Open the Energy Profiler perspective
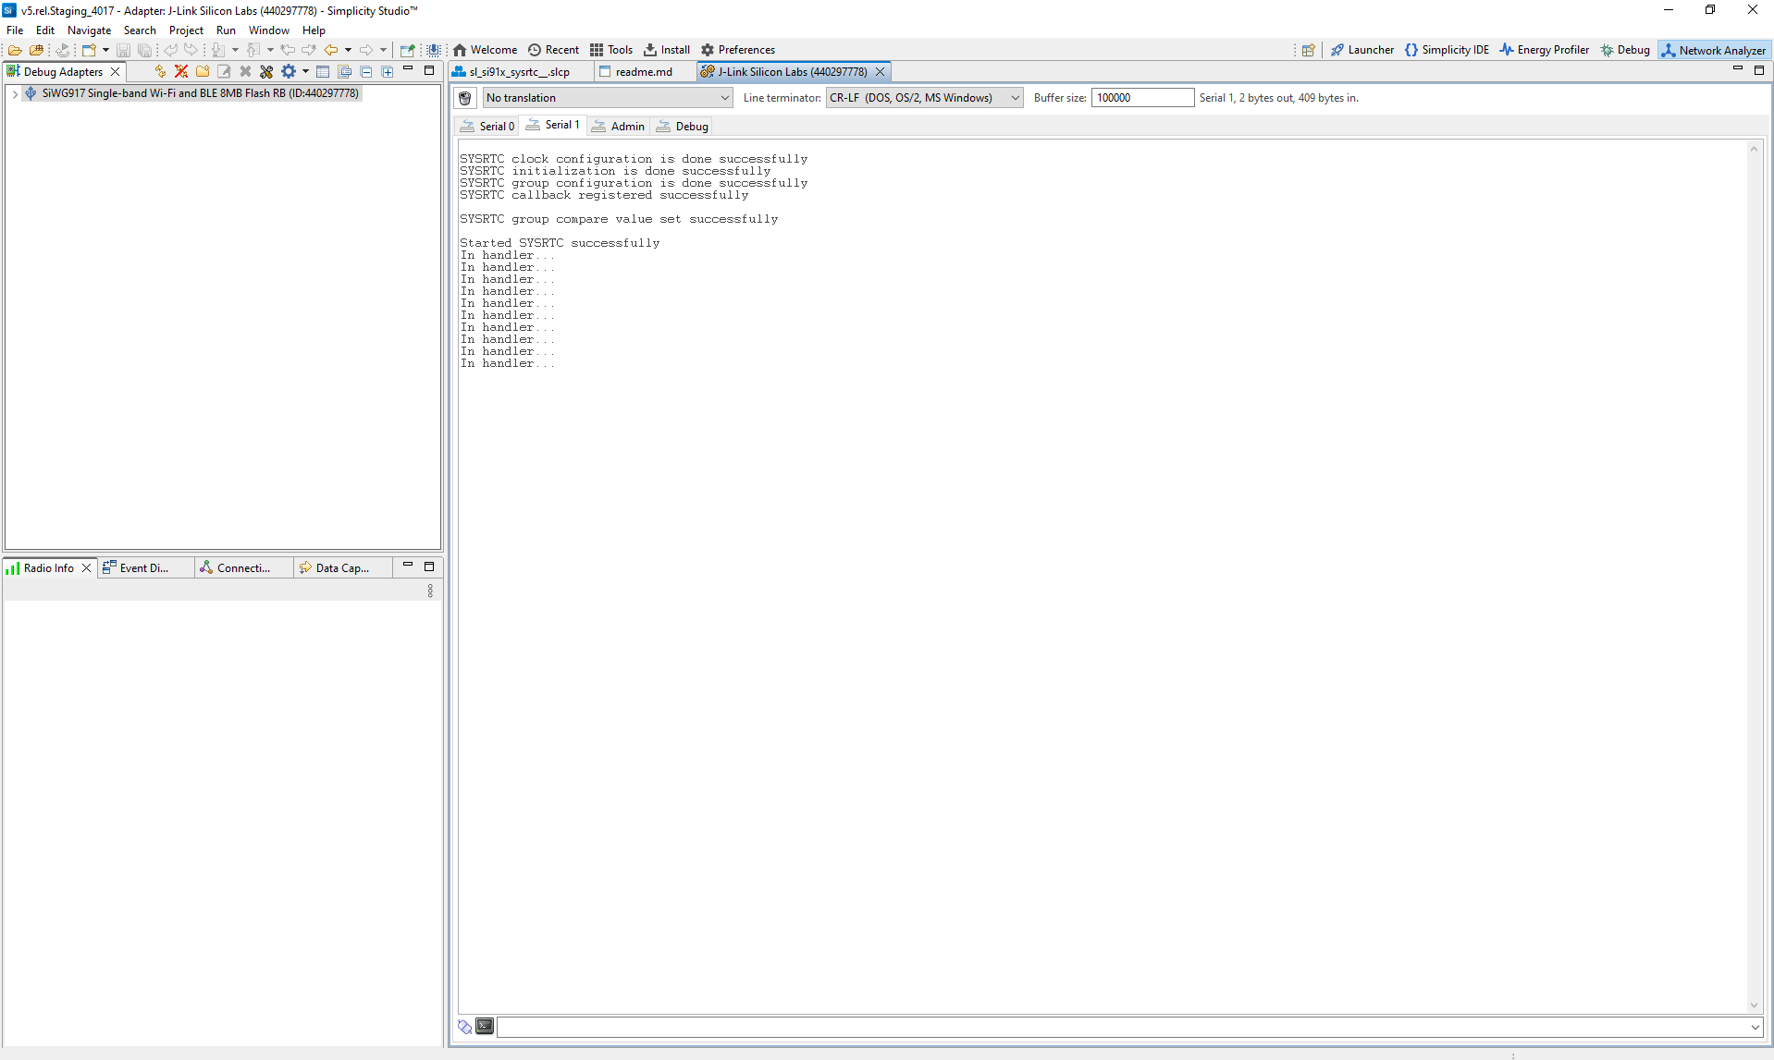 point(1543,50)
